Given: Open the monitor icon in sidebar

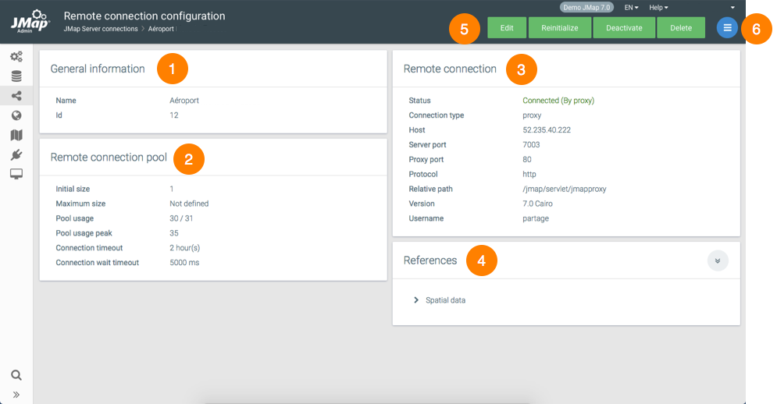Looking at the screenshot, I should pyautogui.click(x=16, y=174).
